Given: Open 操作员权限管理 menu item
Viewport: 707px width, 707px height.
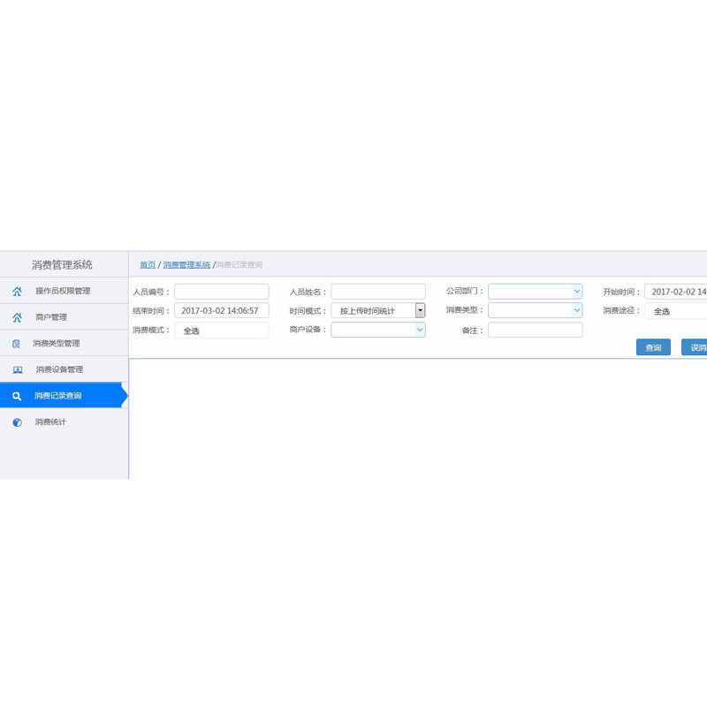Looking at the screenshot, I should (x=64, y=291).
